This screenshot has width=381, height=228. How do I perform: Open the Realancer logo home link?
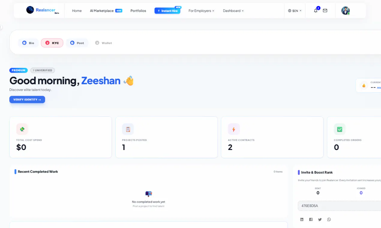[42, 10]
